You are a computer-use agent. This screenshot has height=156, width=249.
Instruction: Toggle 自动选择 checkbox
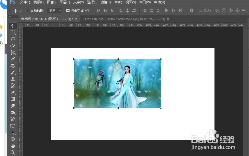tap(27, 11)
